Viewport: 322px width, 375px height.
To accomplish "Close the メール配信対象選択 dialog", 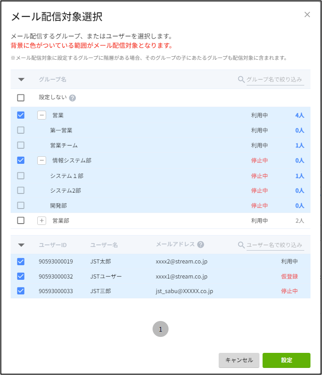I will [x=307, y=15].
